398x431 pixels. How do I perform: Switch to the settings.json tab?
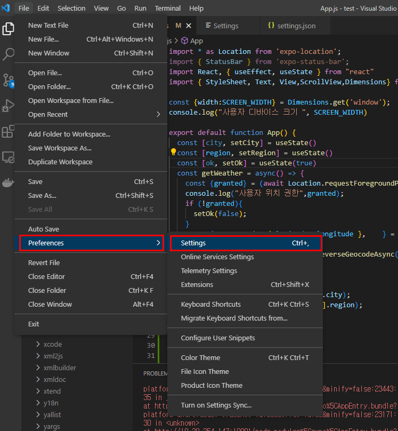coord(295,26)
